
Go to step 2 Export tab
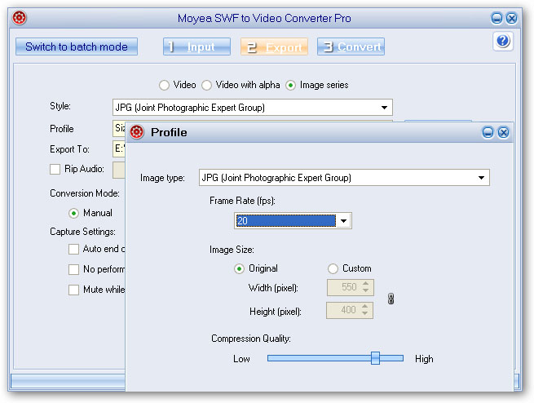(274, 46)
